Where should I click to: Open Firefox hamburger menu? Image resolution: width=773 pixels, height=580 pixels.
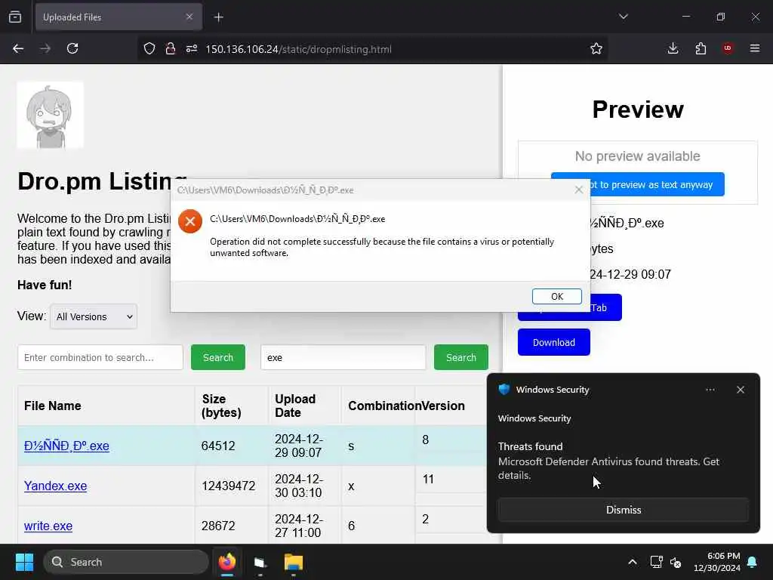(x=754, y=48)
